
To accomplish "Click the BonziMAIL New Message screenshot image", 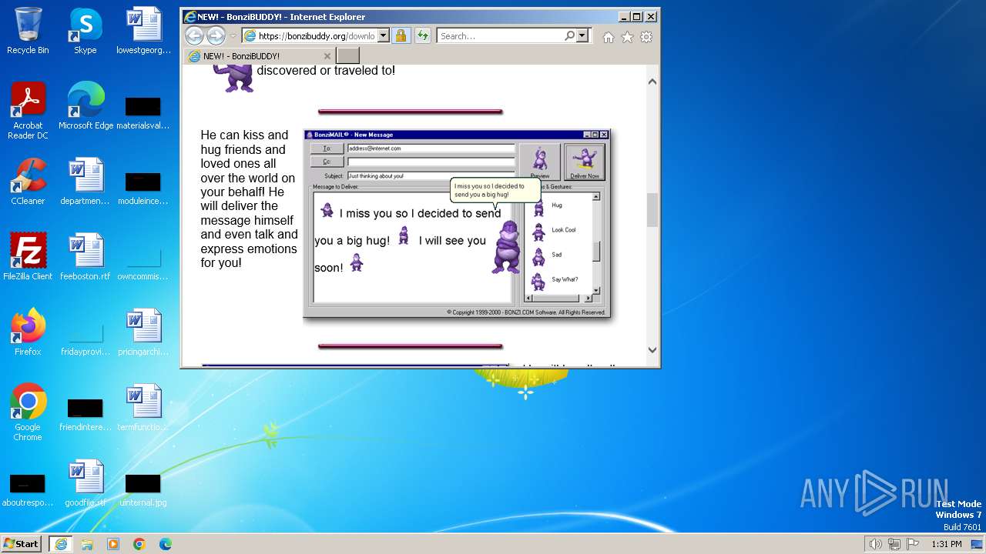I will [x=457, y=224].
